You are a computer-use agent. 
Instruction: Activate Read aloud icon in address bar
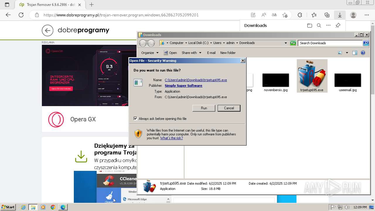pos(264,15)
